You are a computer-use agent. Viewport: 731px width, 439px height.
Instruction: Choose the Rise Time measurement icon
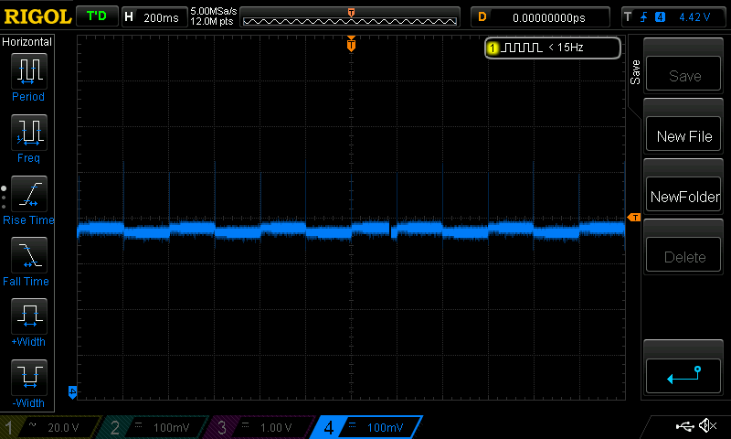point(28,194)
